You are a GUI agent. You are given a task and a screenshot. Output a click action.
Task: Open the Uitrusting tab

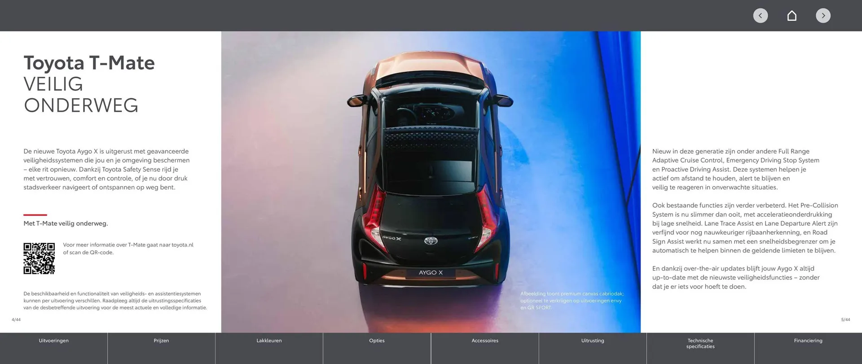point(593,348)
